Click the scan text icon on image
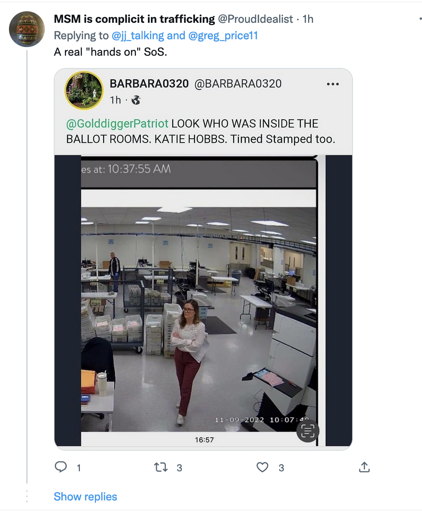The width and height of the screenshot is (422, 512). click(x=308, y=431)
